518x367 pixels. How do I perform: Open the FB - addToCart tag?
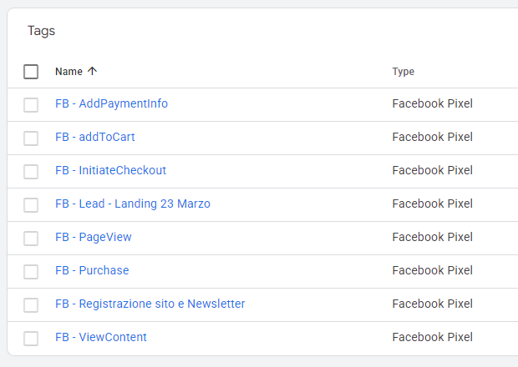click(94, 137)
